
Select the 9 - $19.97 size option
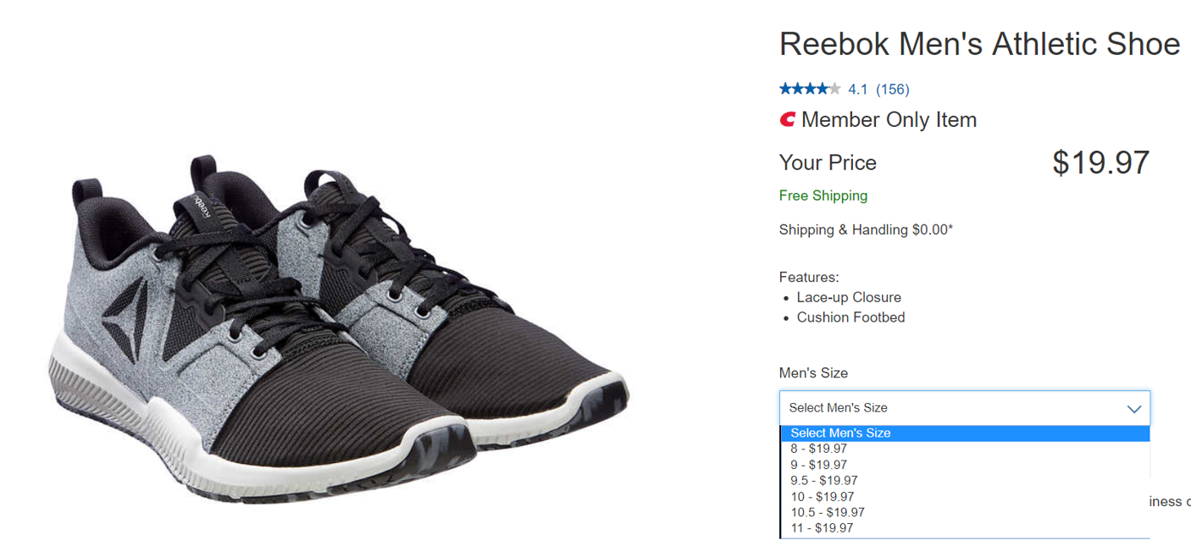click(818, 465)
